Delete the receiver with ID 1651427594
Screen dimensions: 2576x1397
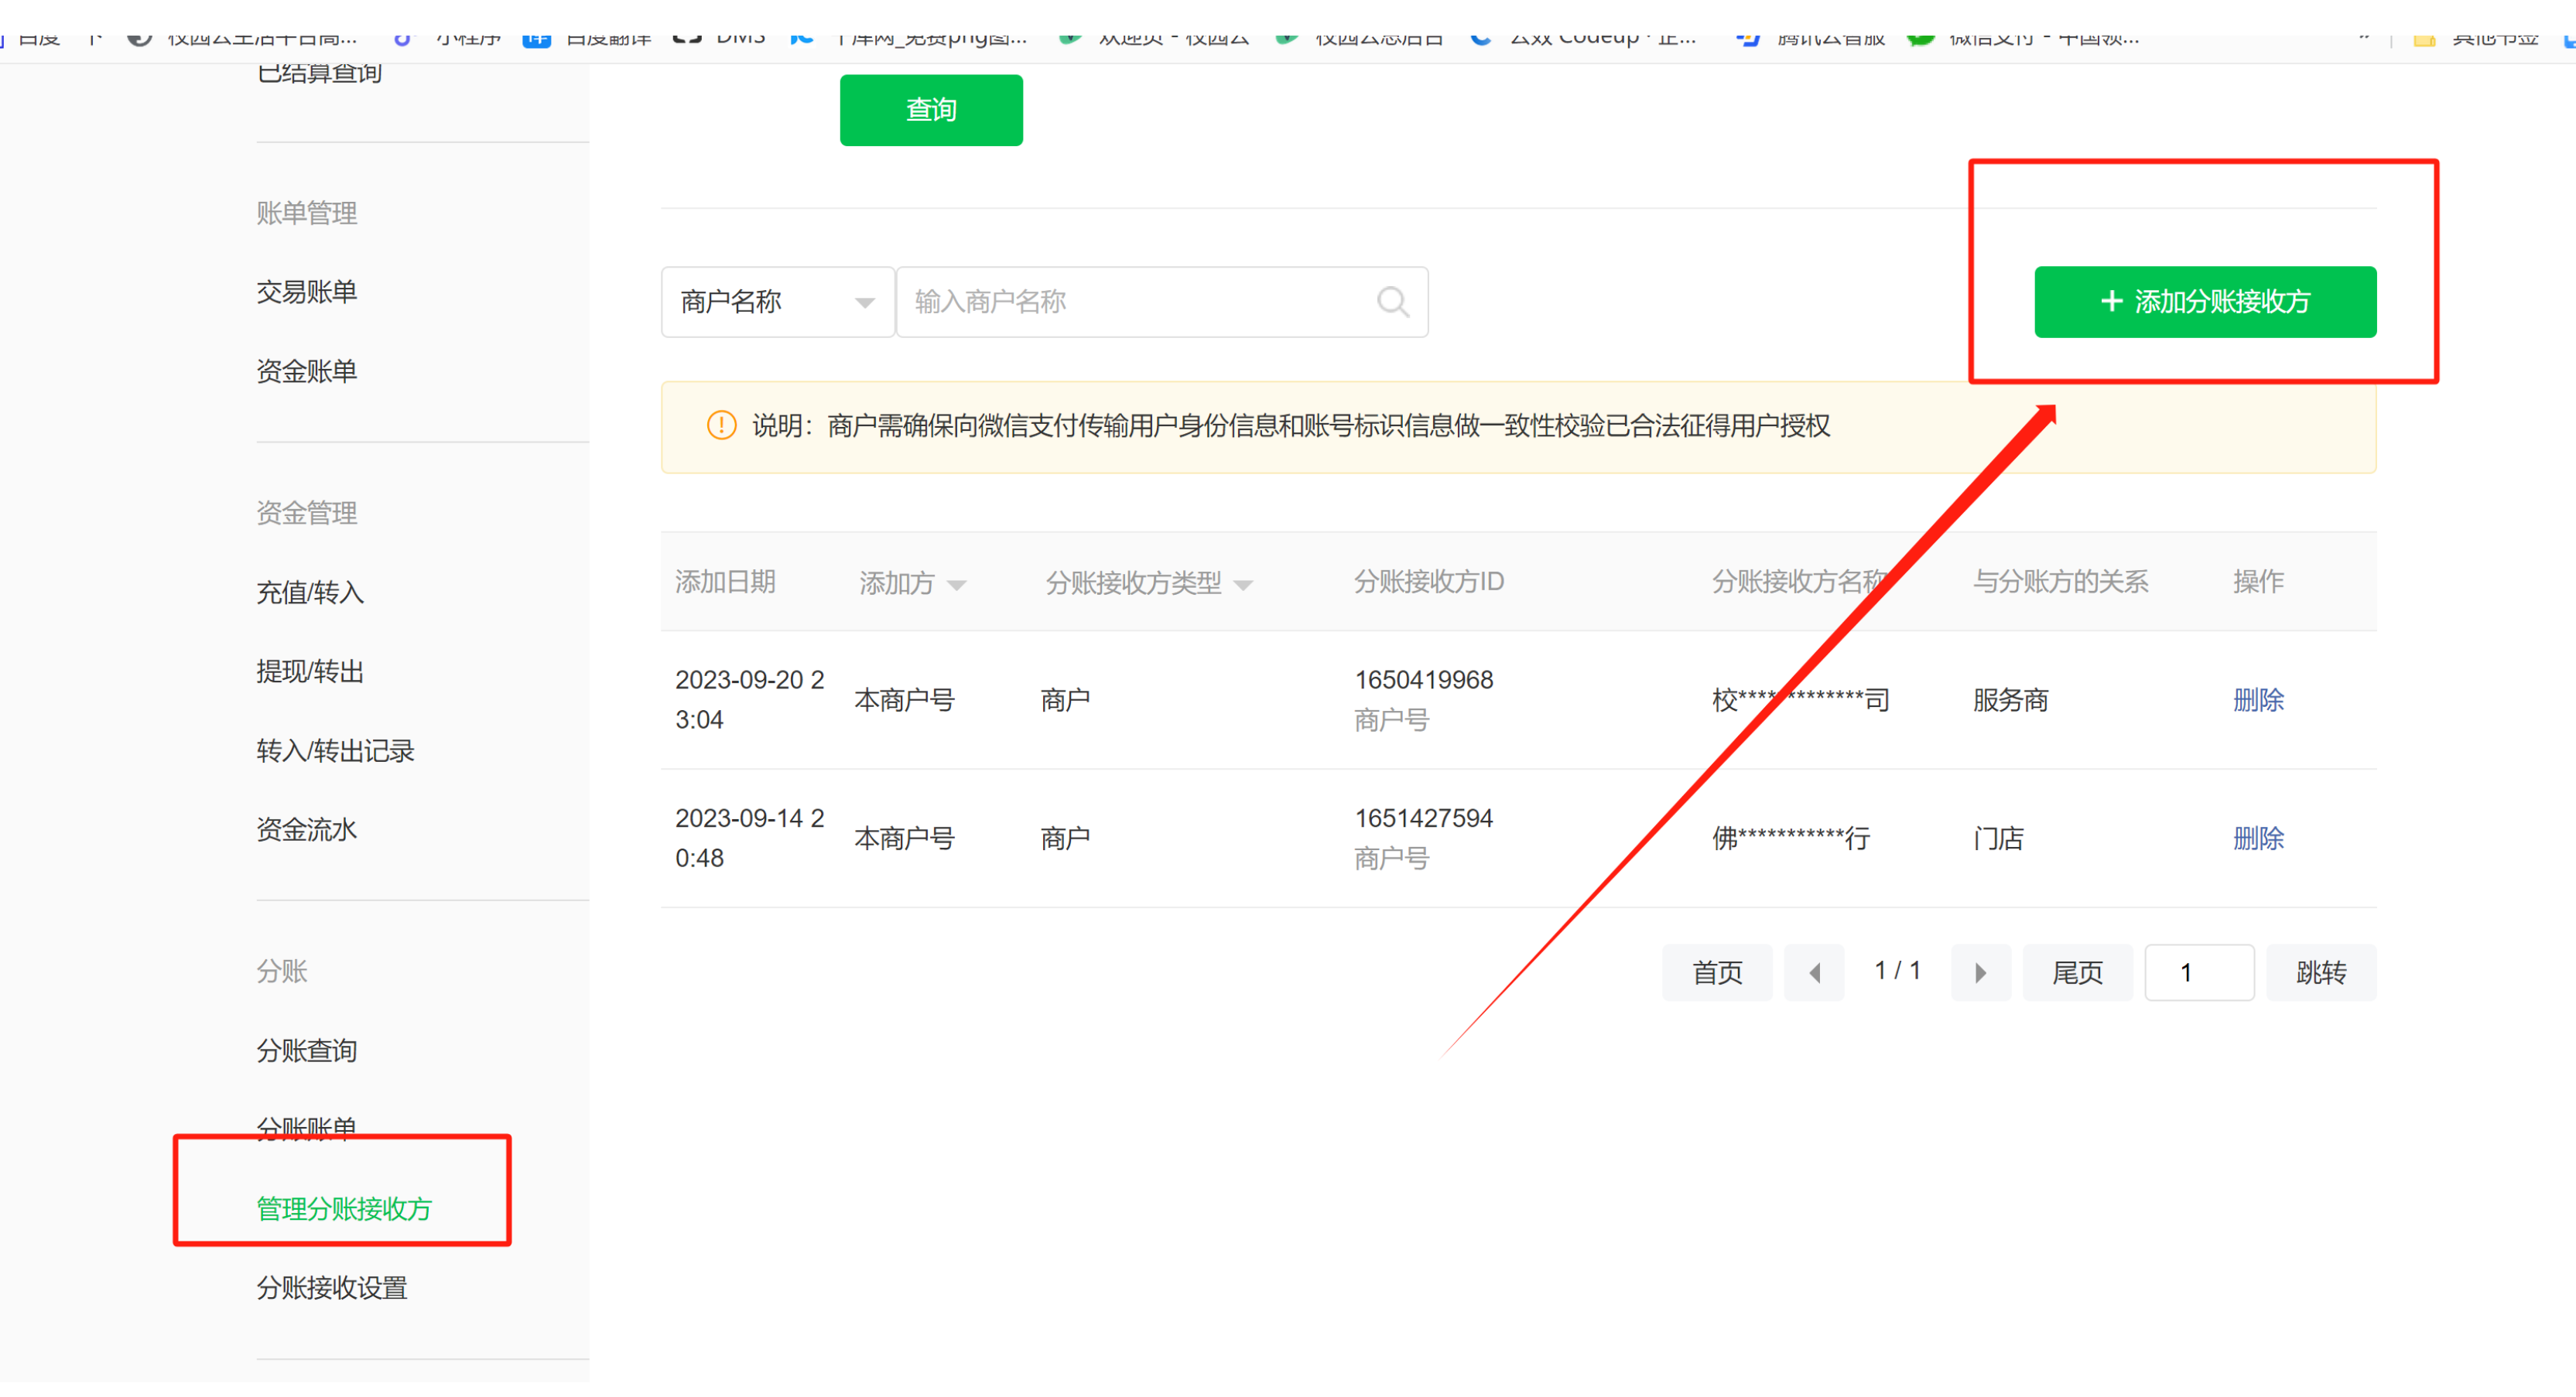(2258, 839)
